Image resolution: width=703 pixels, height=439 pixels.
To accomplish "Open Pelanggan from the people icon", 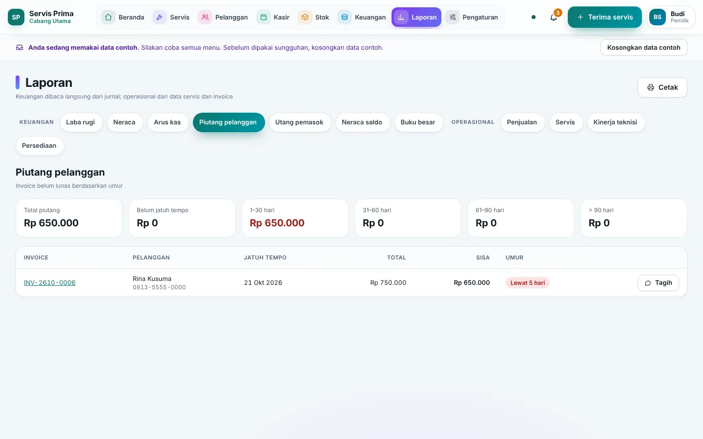I will click(x=205, y=17).
